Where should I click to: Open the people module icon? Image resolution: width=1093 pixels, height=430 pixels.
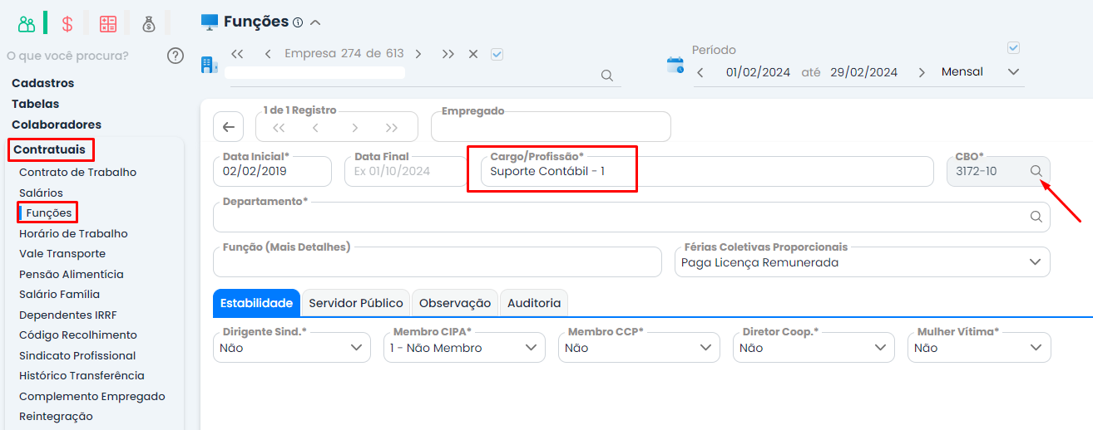tap(27, 24)
